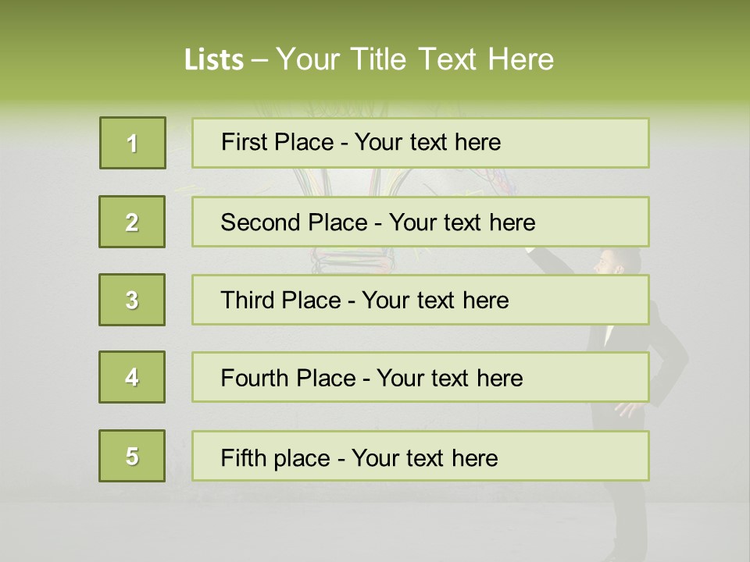The height and width of the screenshot is (562, 750).
Task: Click the 'Fifth place - Your text here' bar
Action: point(420,456)
